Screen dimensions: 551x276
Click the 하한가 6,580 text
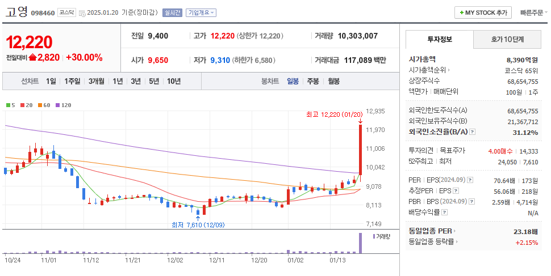(254, 60)
